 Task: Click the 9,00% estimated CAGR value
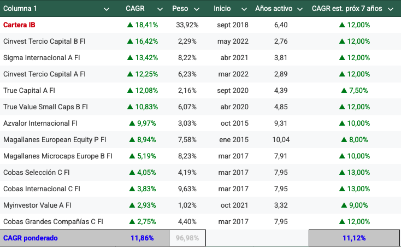tap(355, 205)
